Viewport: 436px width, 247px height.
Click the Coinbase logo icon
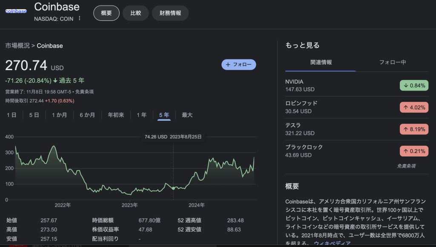pos(16,11)
